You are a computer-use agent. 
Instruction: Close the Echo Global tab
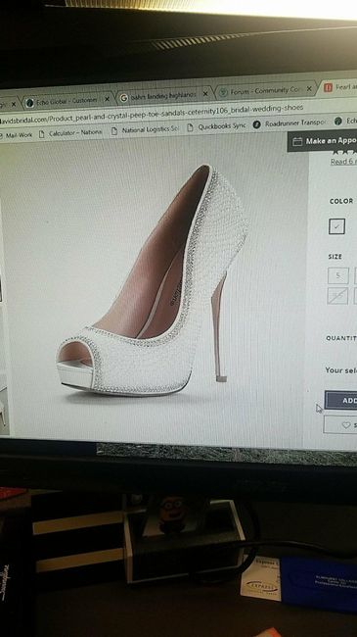[107, 99]
